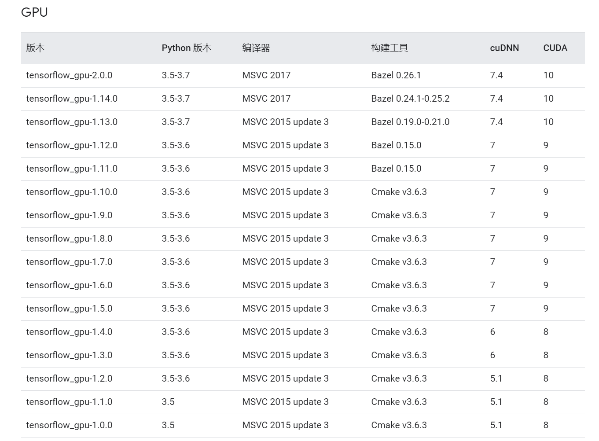Click Bazel 0.19.0-0.21.0 cell

point(410,122)
